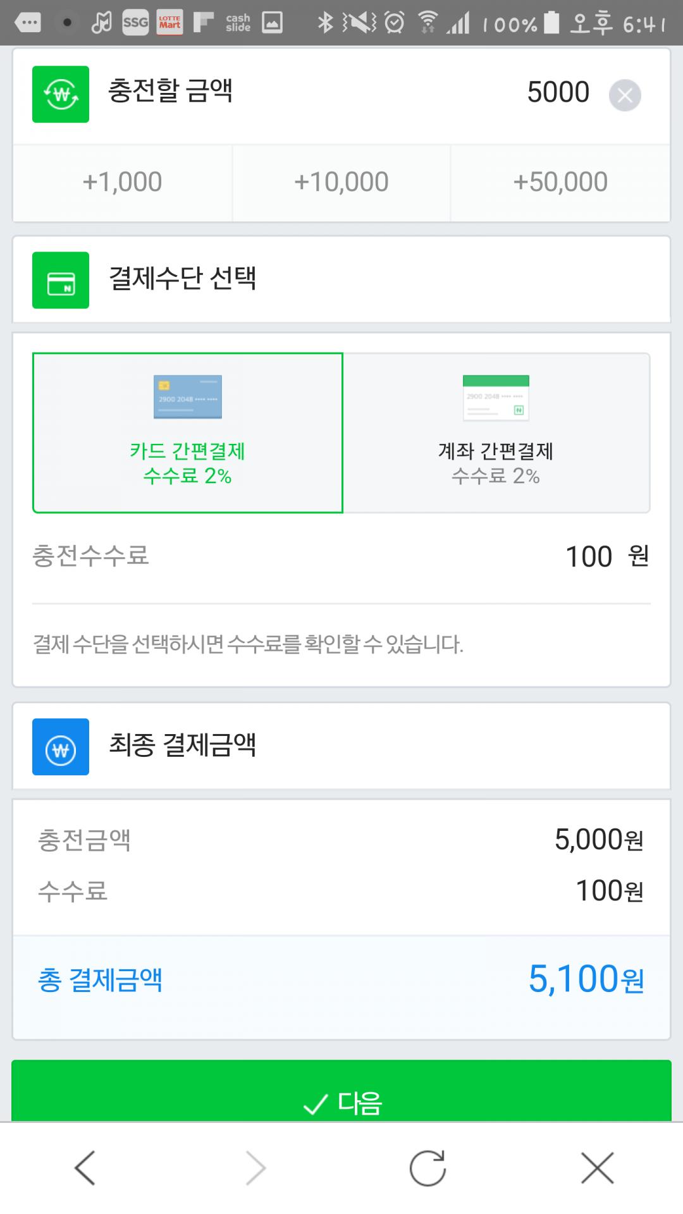Add +1,000 to the charge amount
683x1214 pixels.
click(123, 183)
